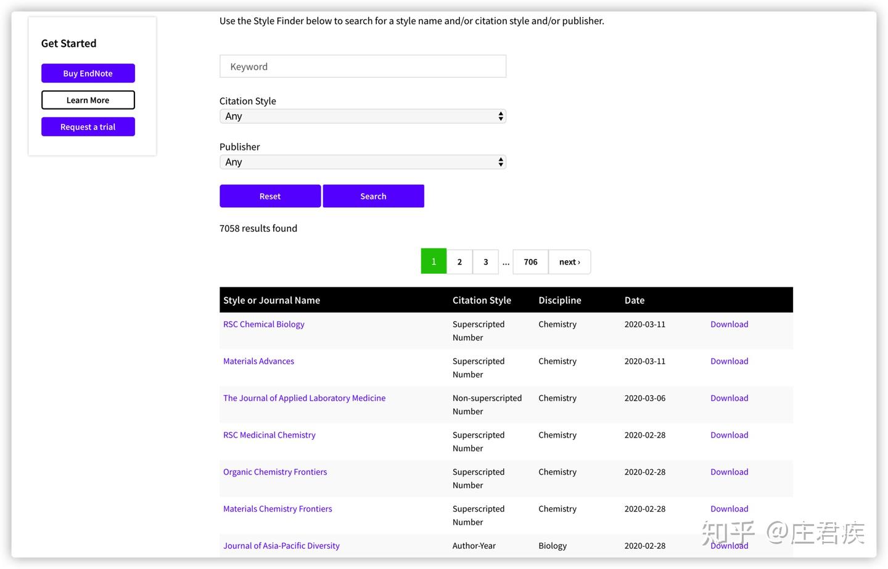Go to results page 2
The image size is (888, 569).
[459, 262]
